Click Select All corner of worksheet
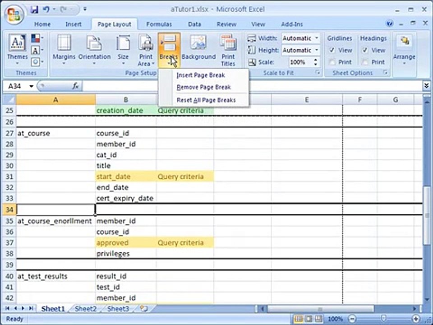Image resolution: width=433 pixels, height=325 pixels. coord(9,100)
